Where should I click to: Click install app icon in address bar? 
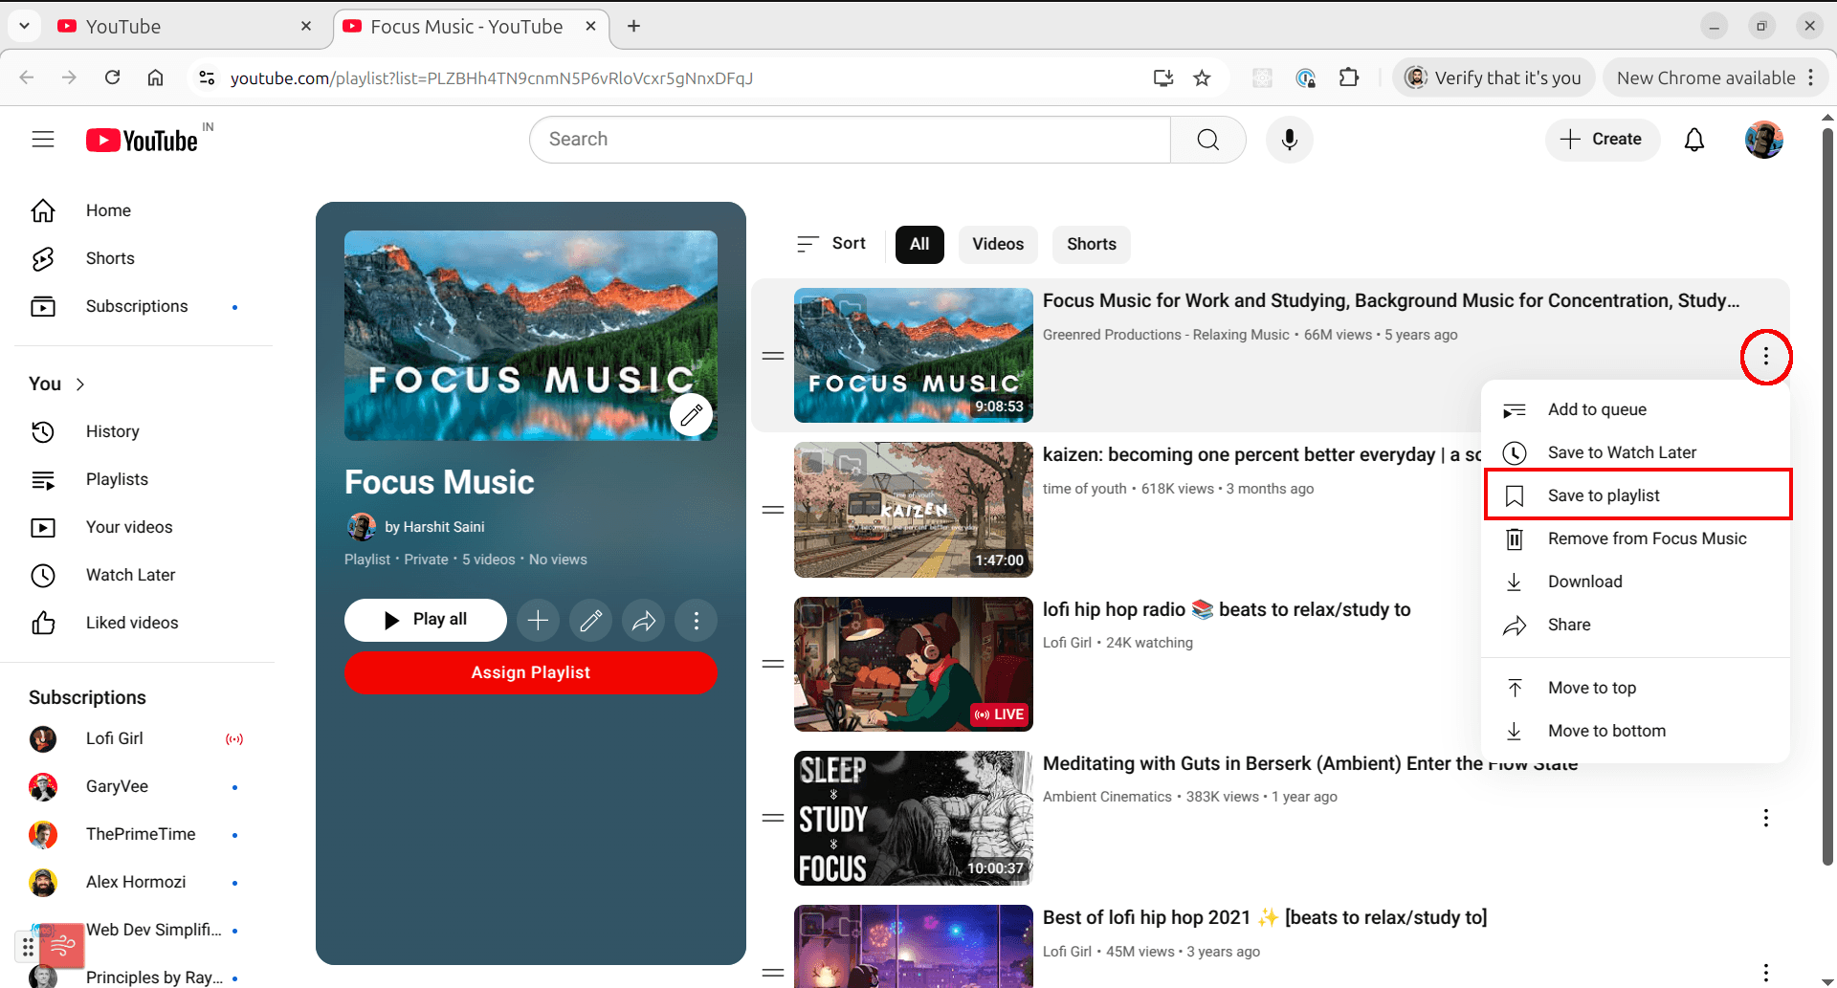coord(1162,77)
